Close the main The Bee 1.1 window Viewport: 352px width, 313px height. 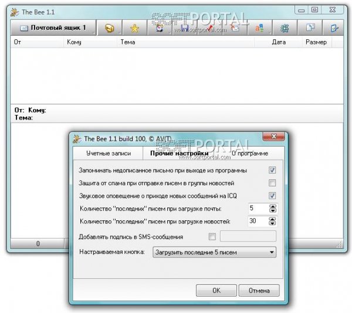coord(333,10)
